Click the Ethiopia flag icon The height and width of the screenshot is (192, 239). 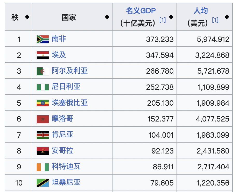click(x=43, y=103)
